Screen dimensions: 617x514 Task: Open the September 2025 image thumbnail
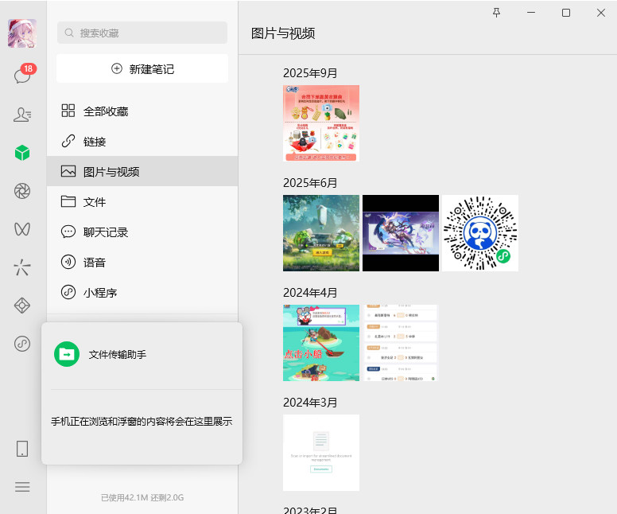[x=321, y=123]
